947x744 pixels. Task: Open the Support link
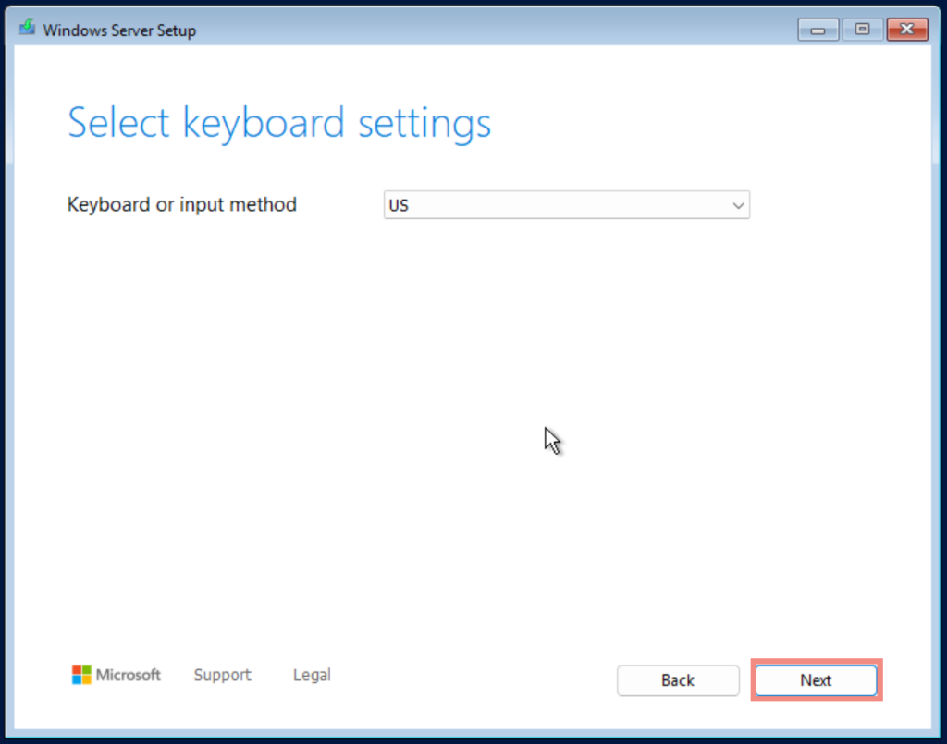tap(222, 675)
